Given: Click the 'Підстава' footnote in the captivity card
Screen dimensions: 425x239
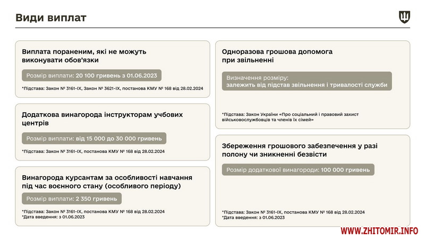Looking at the screenshot, I should (x=293, y=212).
